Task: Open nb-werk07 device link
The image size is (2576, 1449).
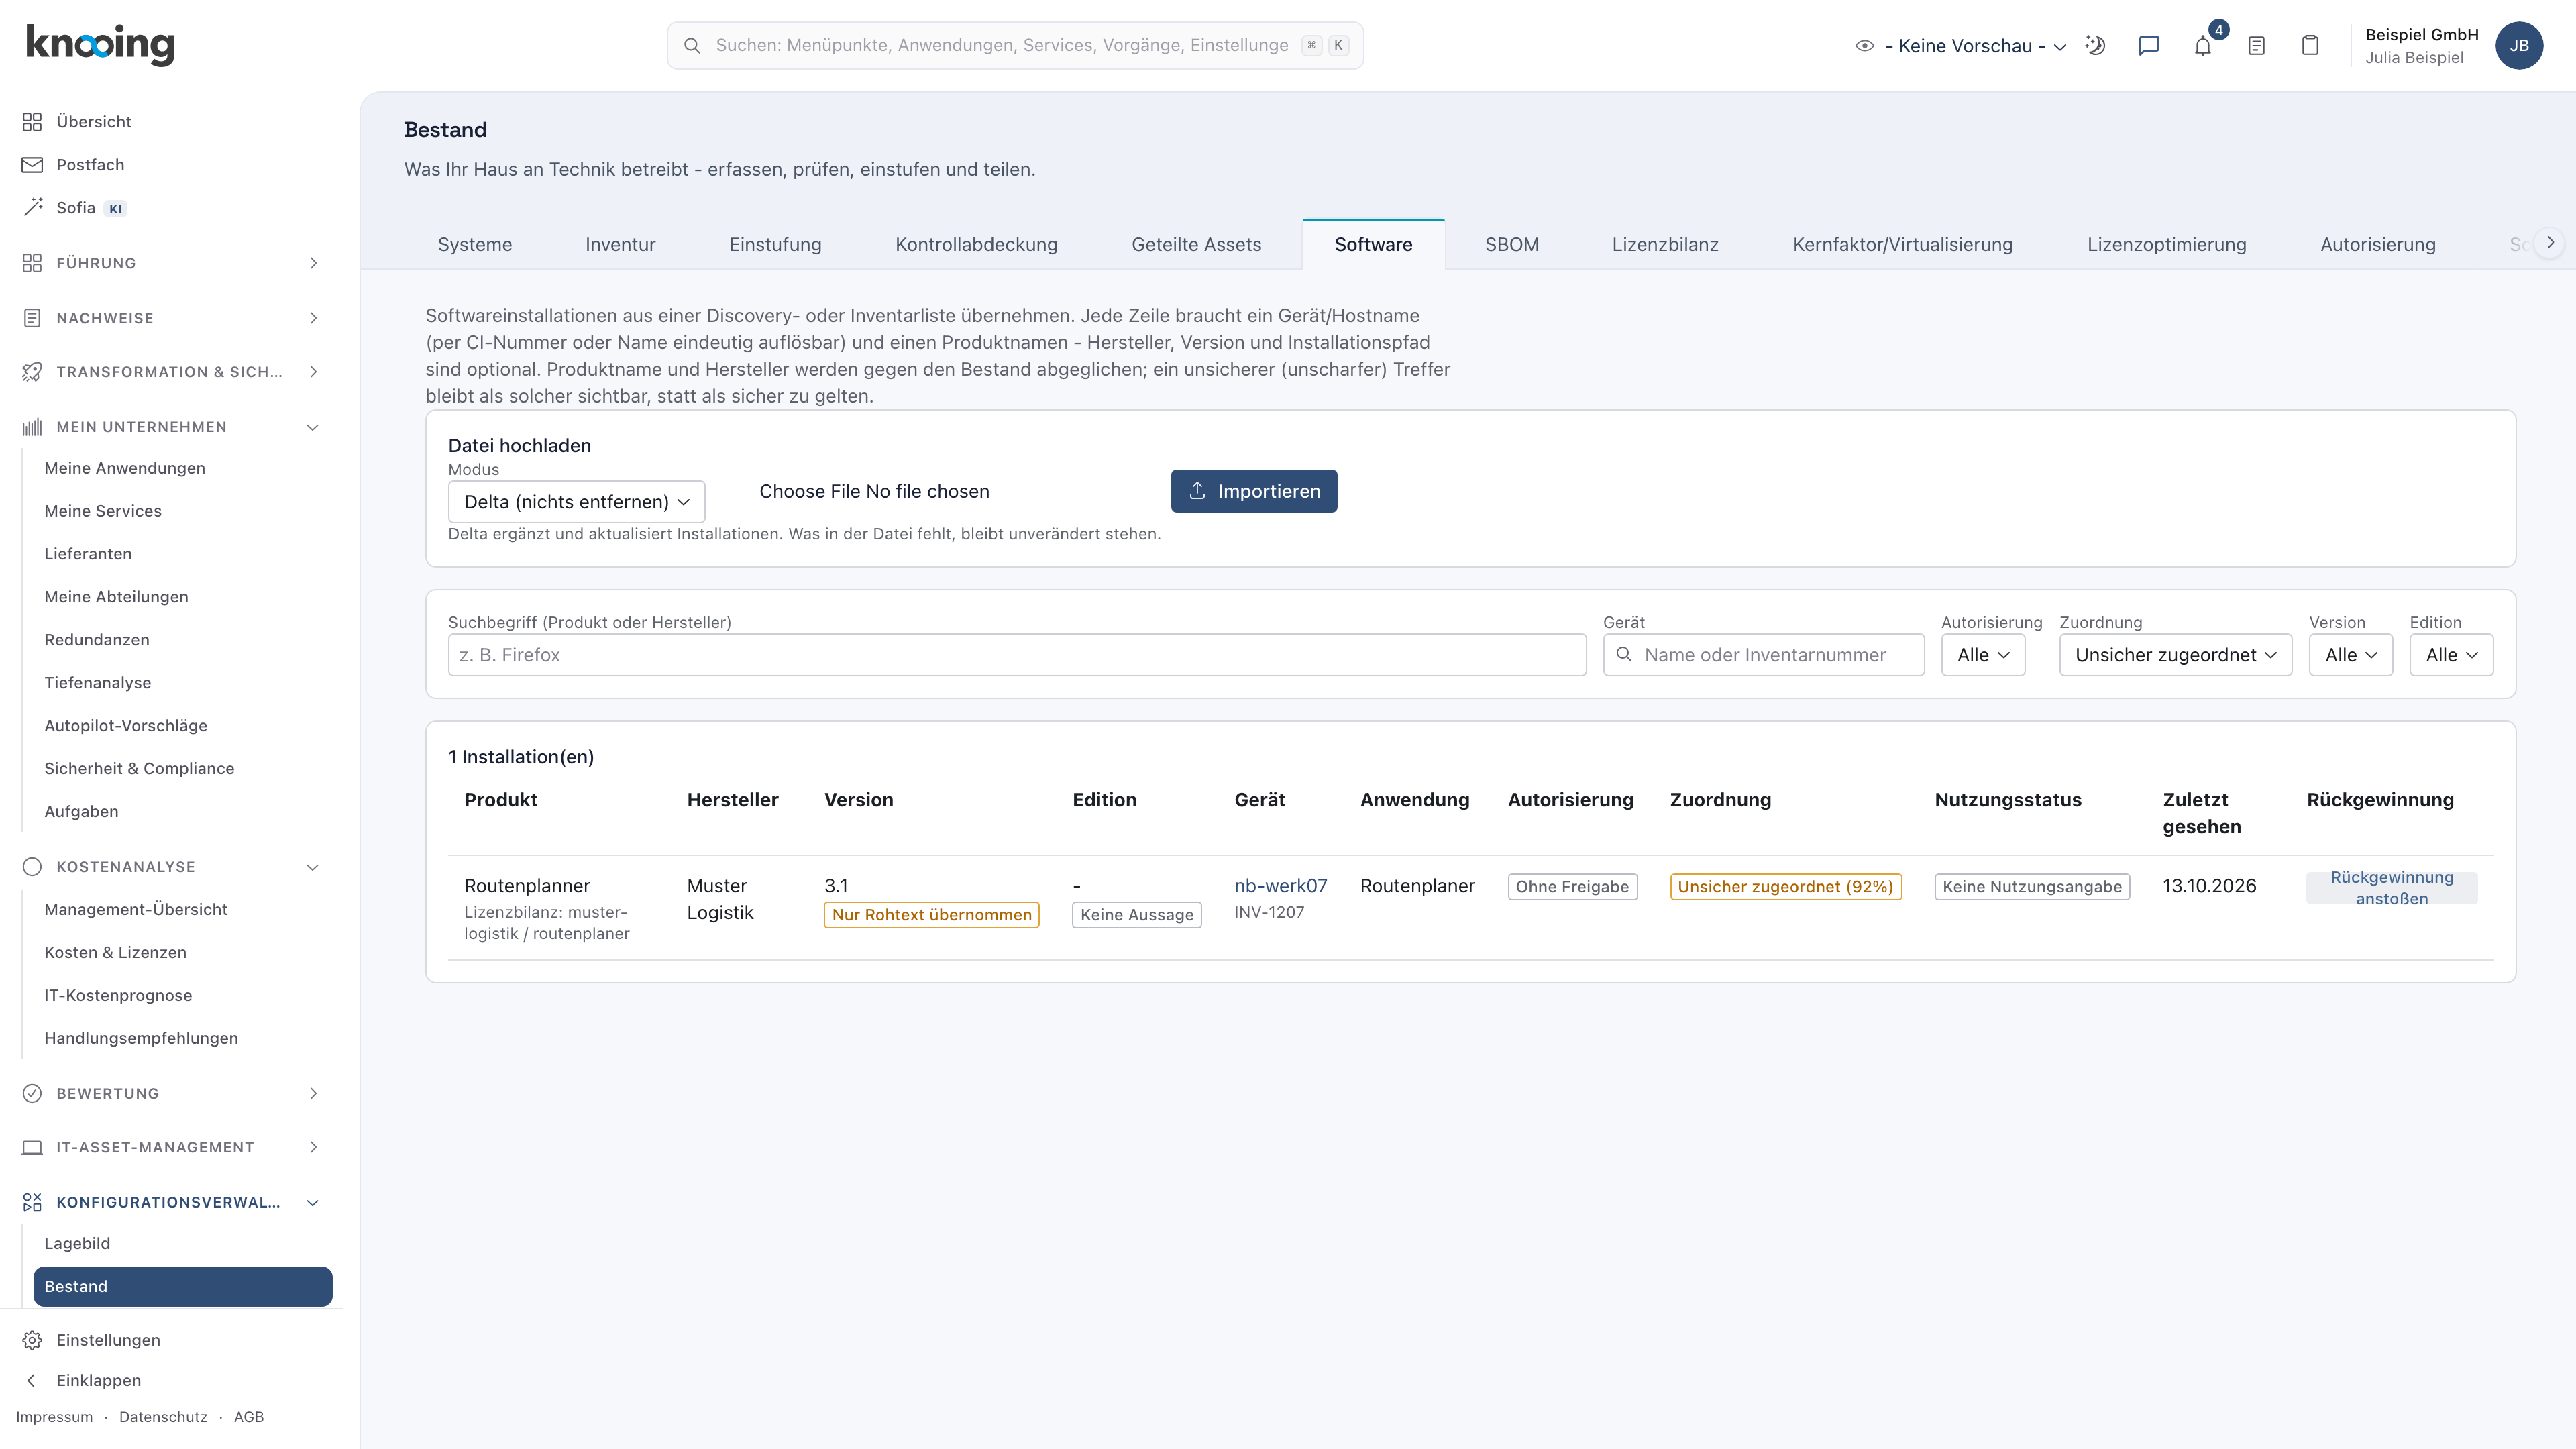Action: [x=1280, y=886]
